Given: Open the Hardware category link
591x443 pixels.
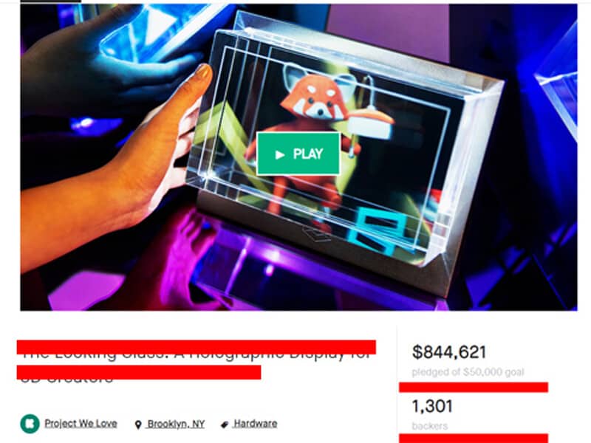Looking at the screenshot, I should (256, 423).
